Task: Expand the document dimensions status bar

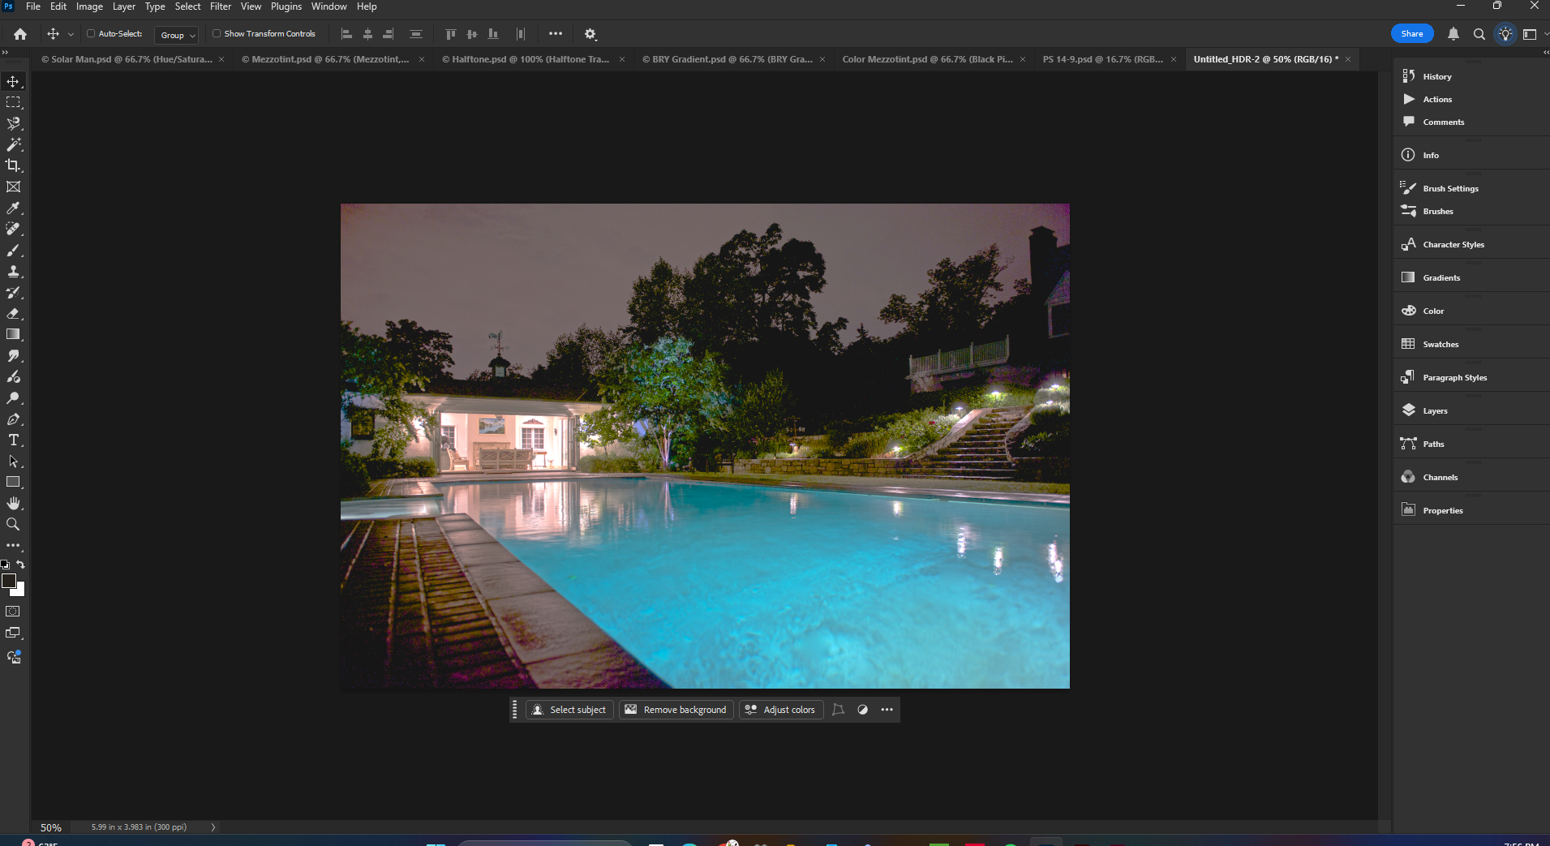Action: 213,827
